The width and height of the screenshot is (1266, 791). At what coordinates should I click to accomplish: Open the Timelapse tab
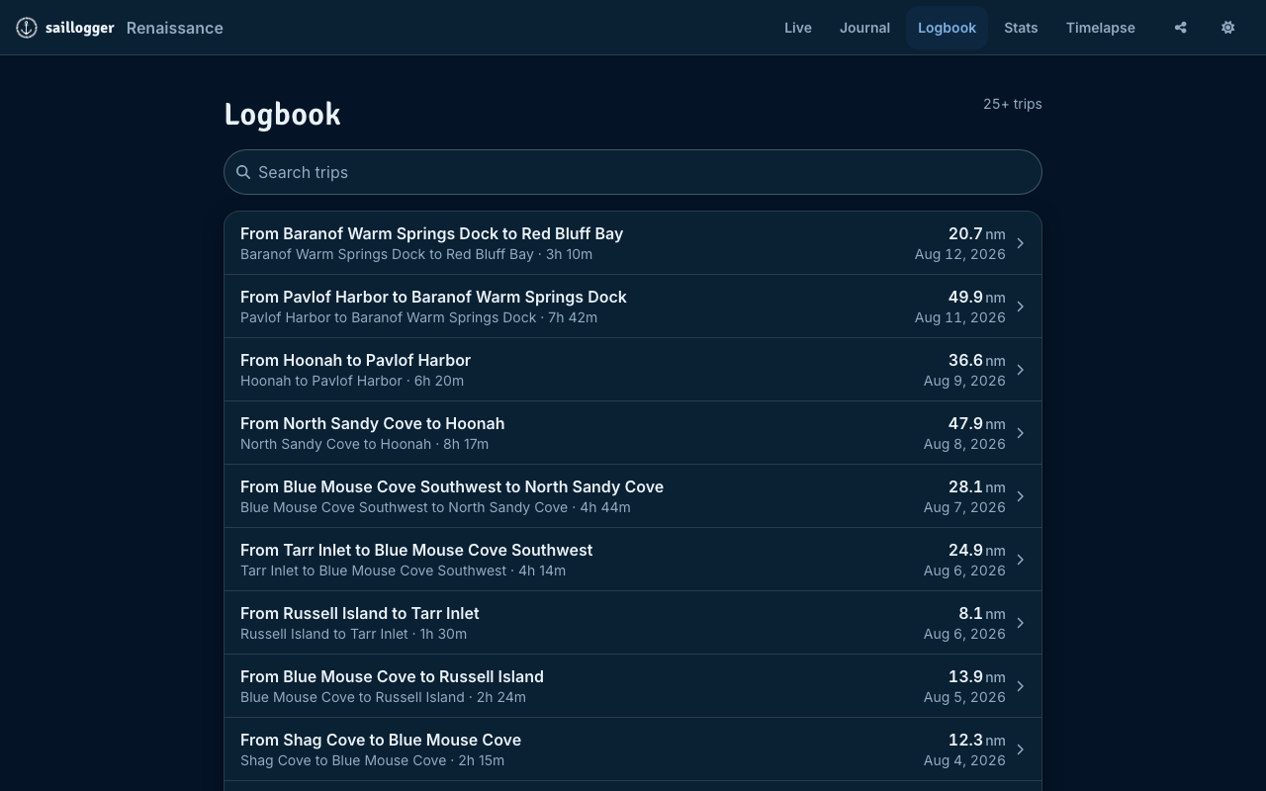click(1100, 28)
